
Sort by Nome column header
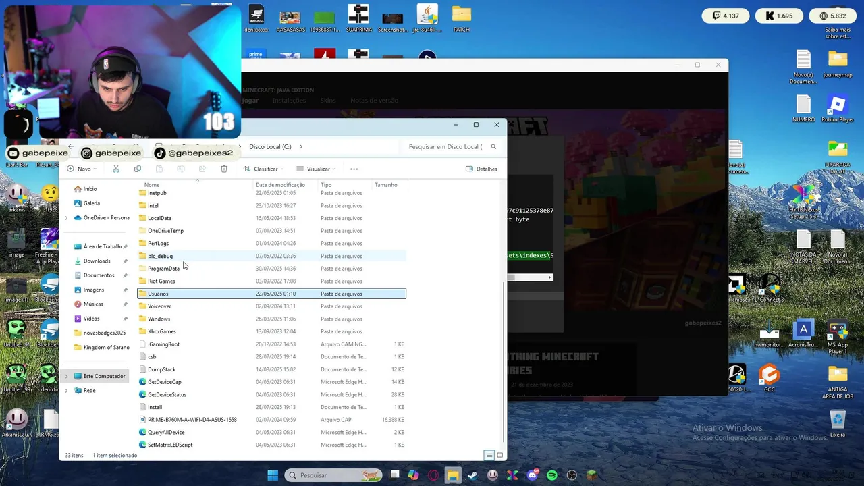[x=152, y=185]
